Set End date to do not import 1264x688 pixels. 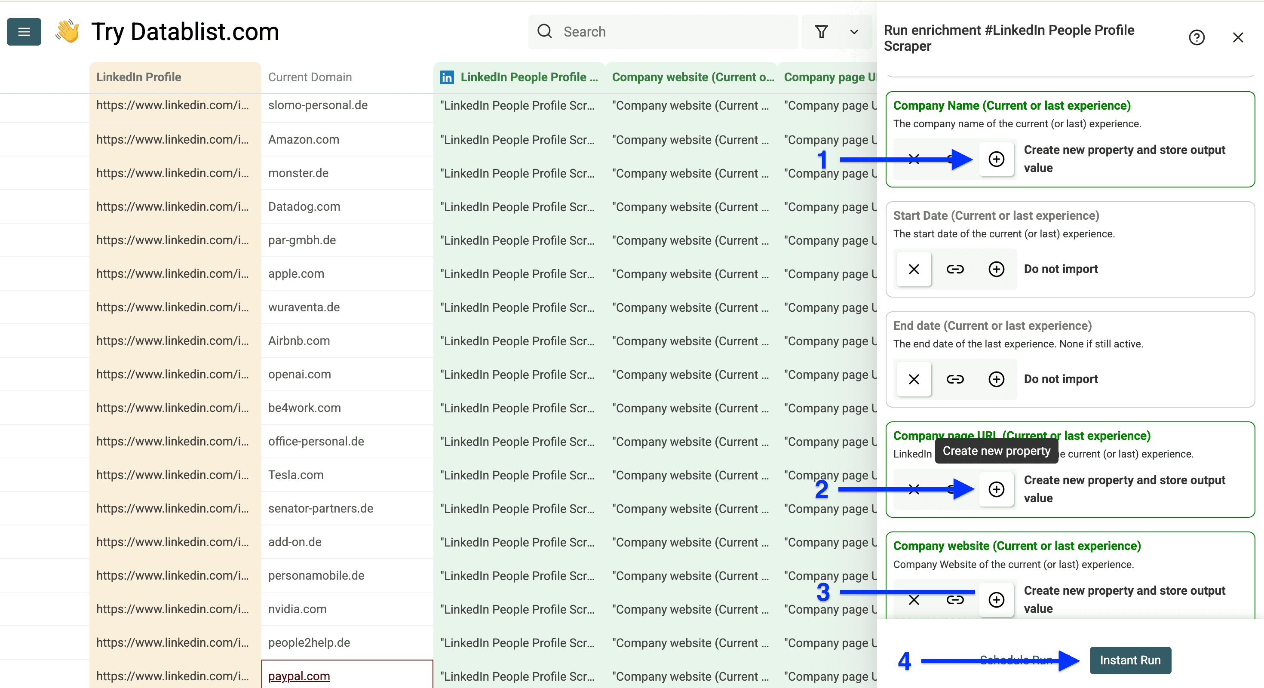[x=913, y=379]
